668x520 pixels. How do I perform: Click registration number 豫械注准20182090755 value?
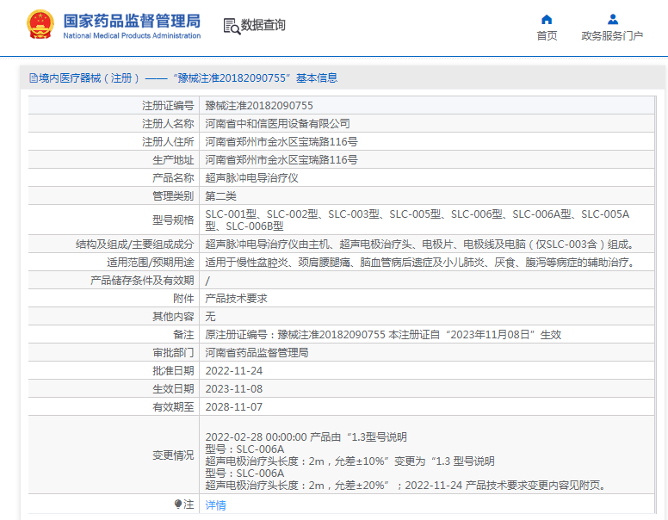259,105
